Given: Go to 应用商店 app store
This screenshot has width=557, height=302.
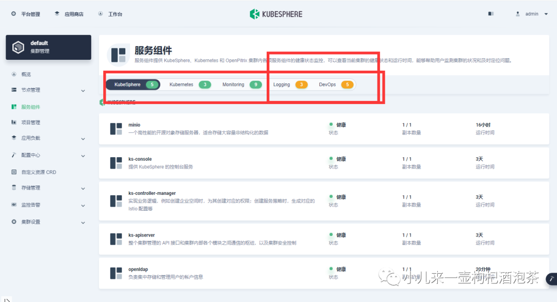Looking at the screenshot, I should coord(69,14).
